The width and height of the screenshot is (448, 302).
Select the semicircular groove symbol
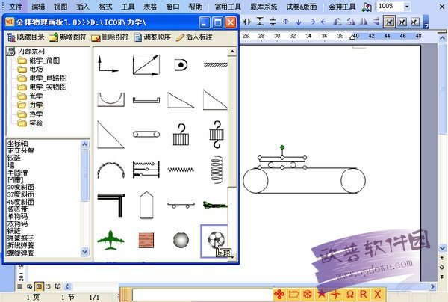point(111,99)
